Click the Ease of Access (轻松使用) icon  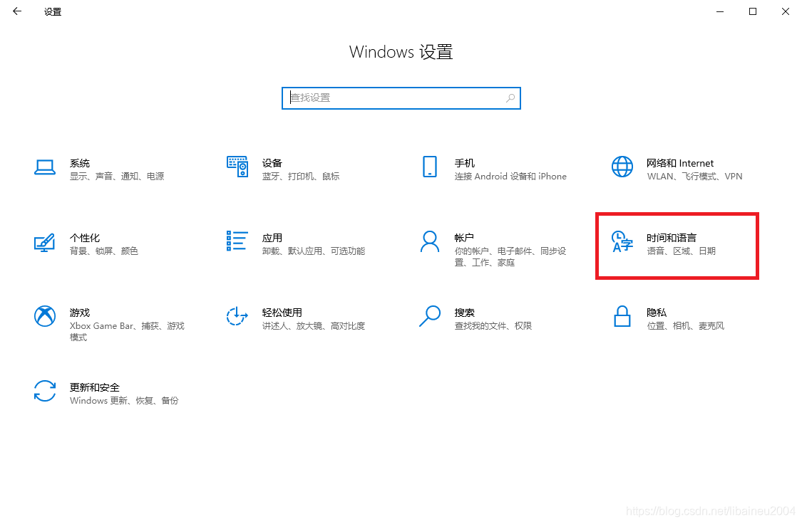click(237, 316)
